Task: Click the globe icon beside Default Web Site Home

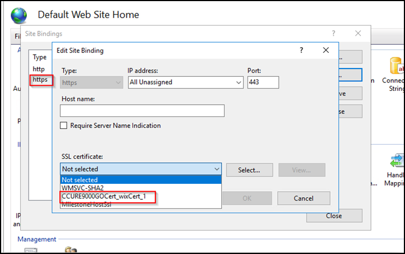Action: coord(18,15)
